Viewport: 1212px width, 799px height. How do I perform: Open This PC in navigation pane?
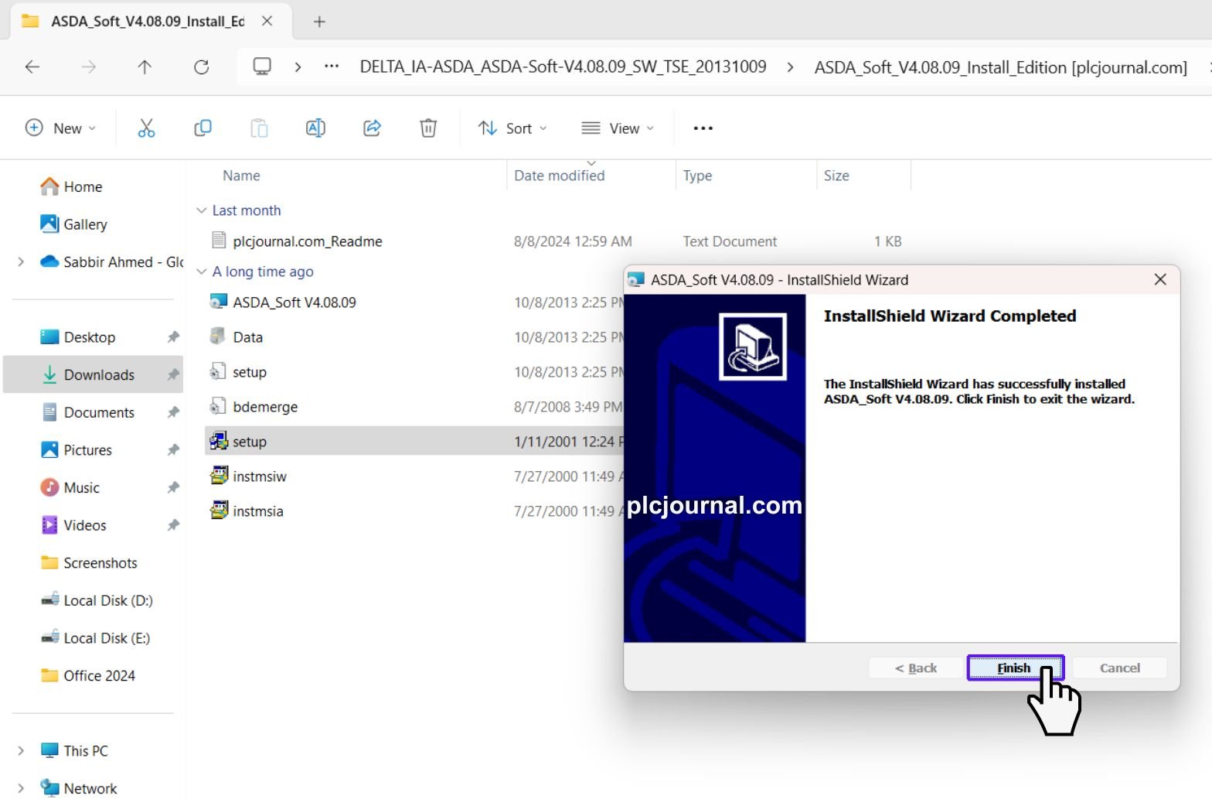[74, 750]
